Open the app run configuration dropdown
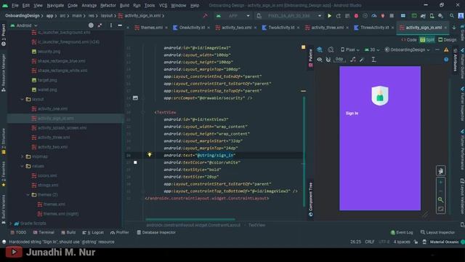The image size is (465, 262). pos(234,16)
